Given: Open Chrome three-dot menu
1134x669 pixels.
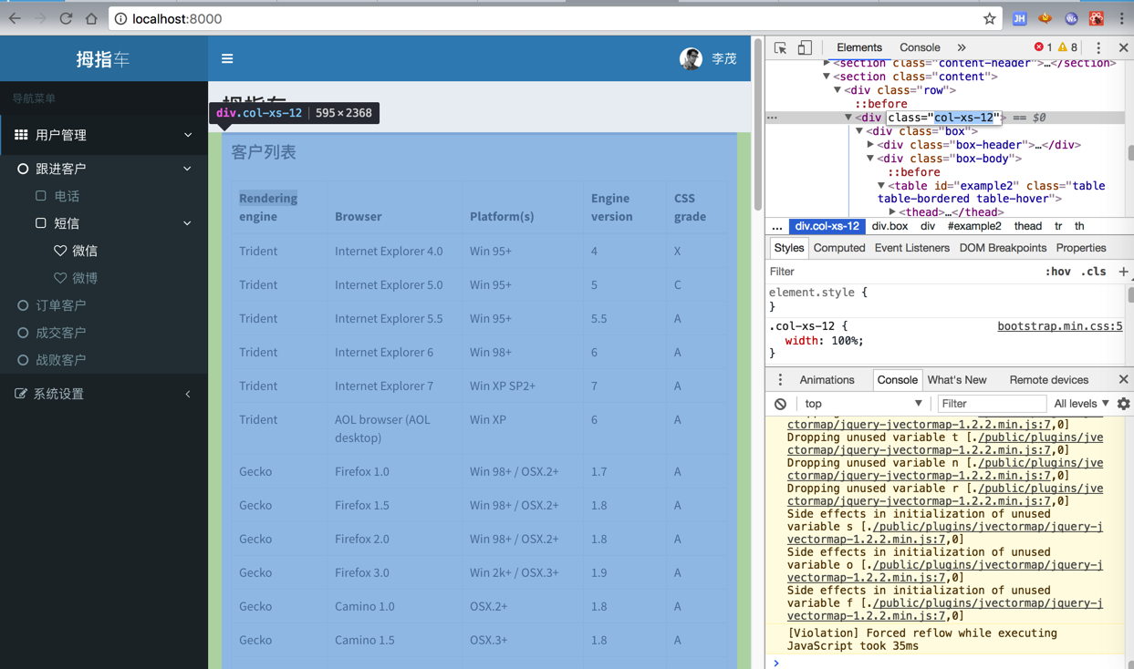Looking at the screenshot, I should coord(1122,18).
